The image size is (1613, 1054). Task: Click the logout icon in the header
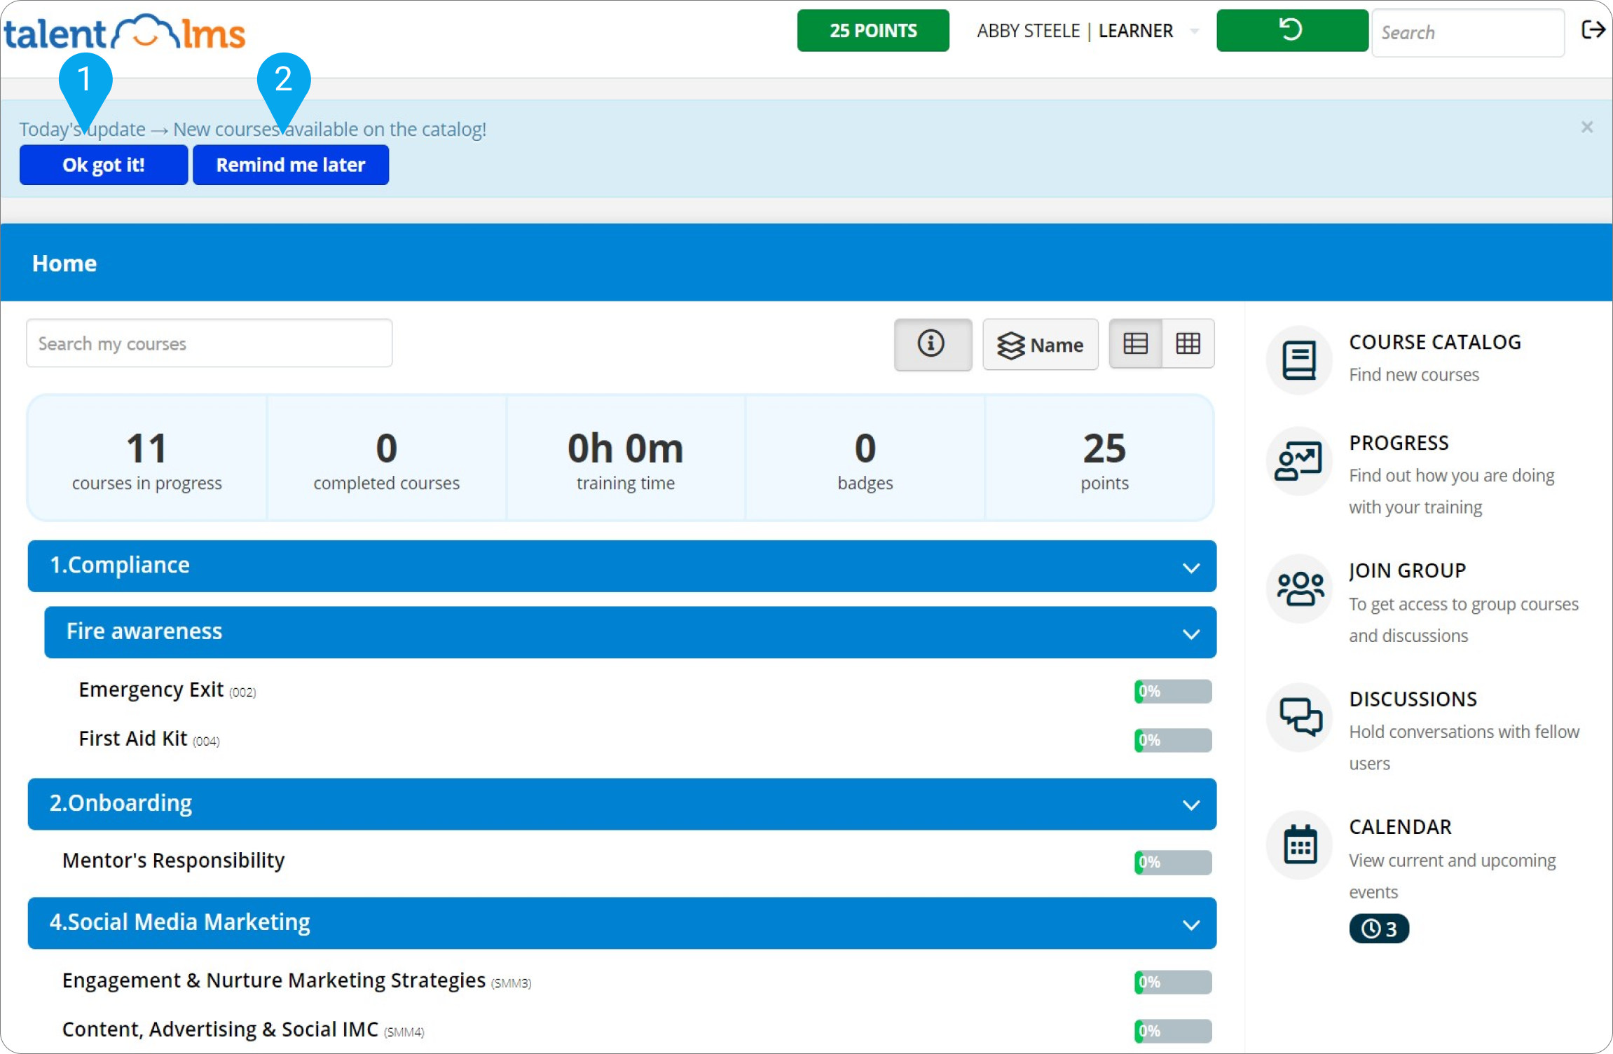(1593, 29)
